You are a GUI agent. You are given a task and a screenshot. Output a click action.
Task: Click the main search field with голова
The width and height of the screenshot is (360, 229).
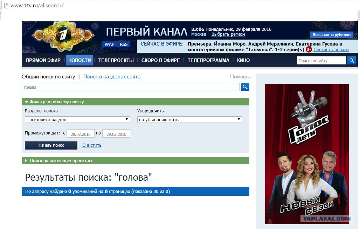coord(131,87)
